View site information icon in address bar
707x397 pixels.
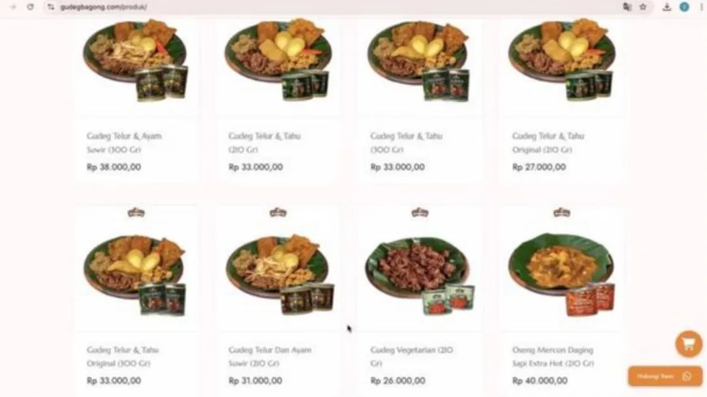point(51,7)
